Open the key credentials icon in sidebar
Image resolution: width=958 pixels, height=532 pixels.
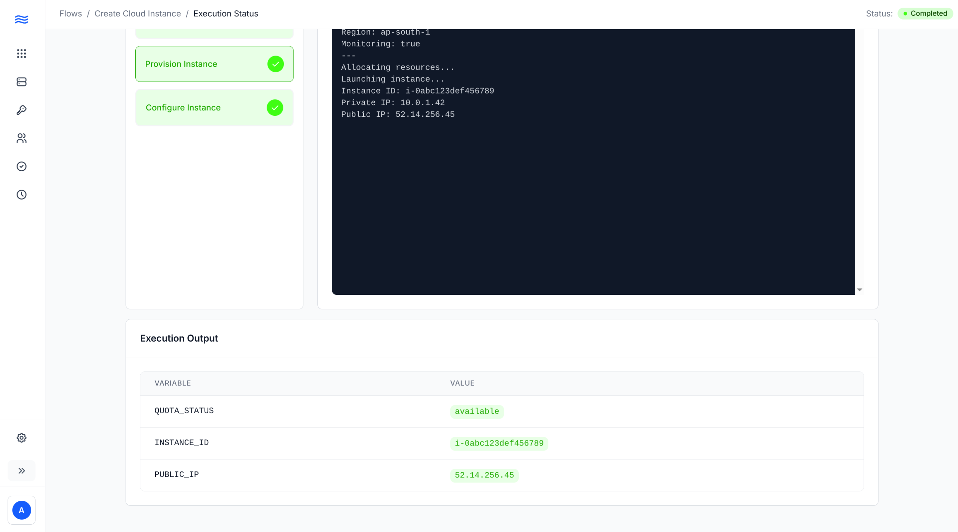pyautogui.click(x=22, y=110)
